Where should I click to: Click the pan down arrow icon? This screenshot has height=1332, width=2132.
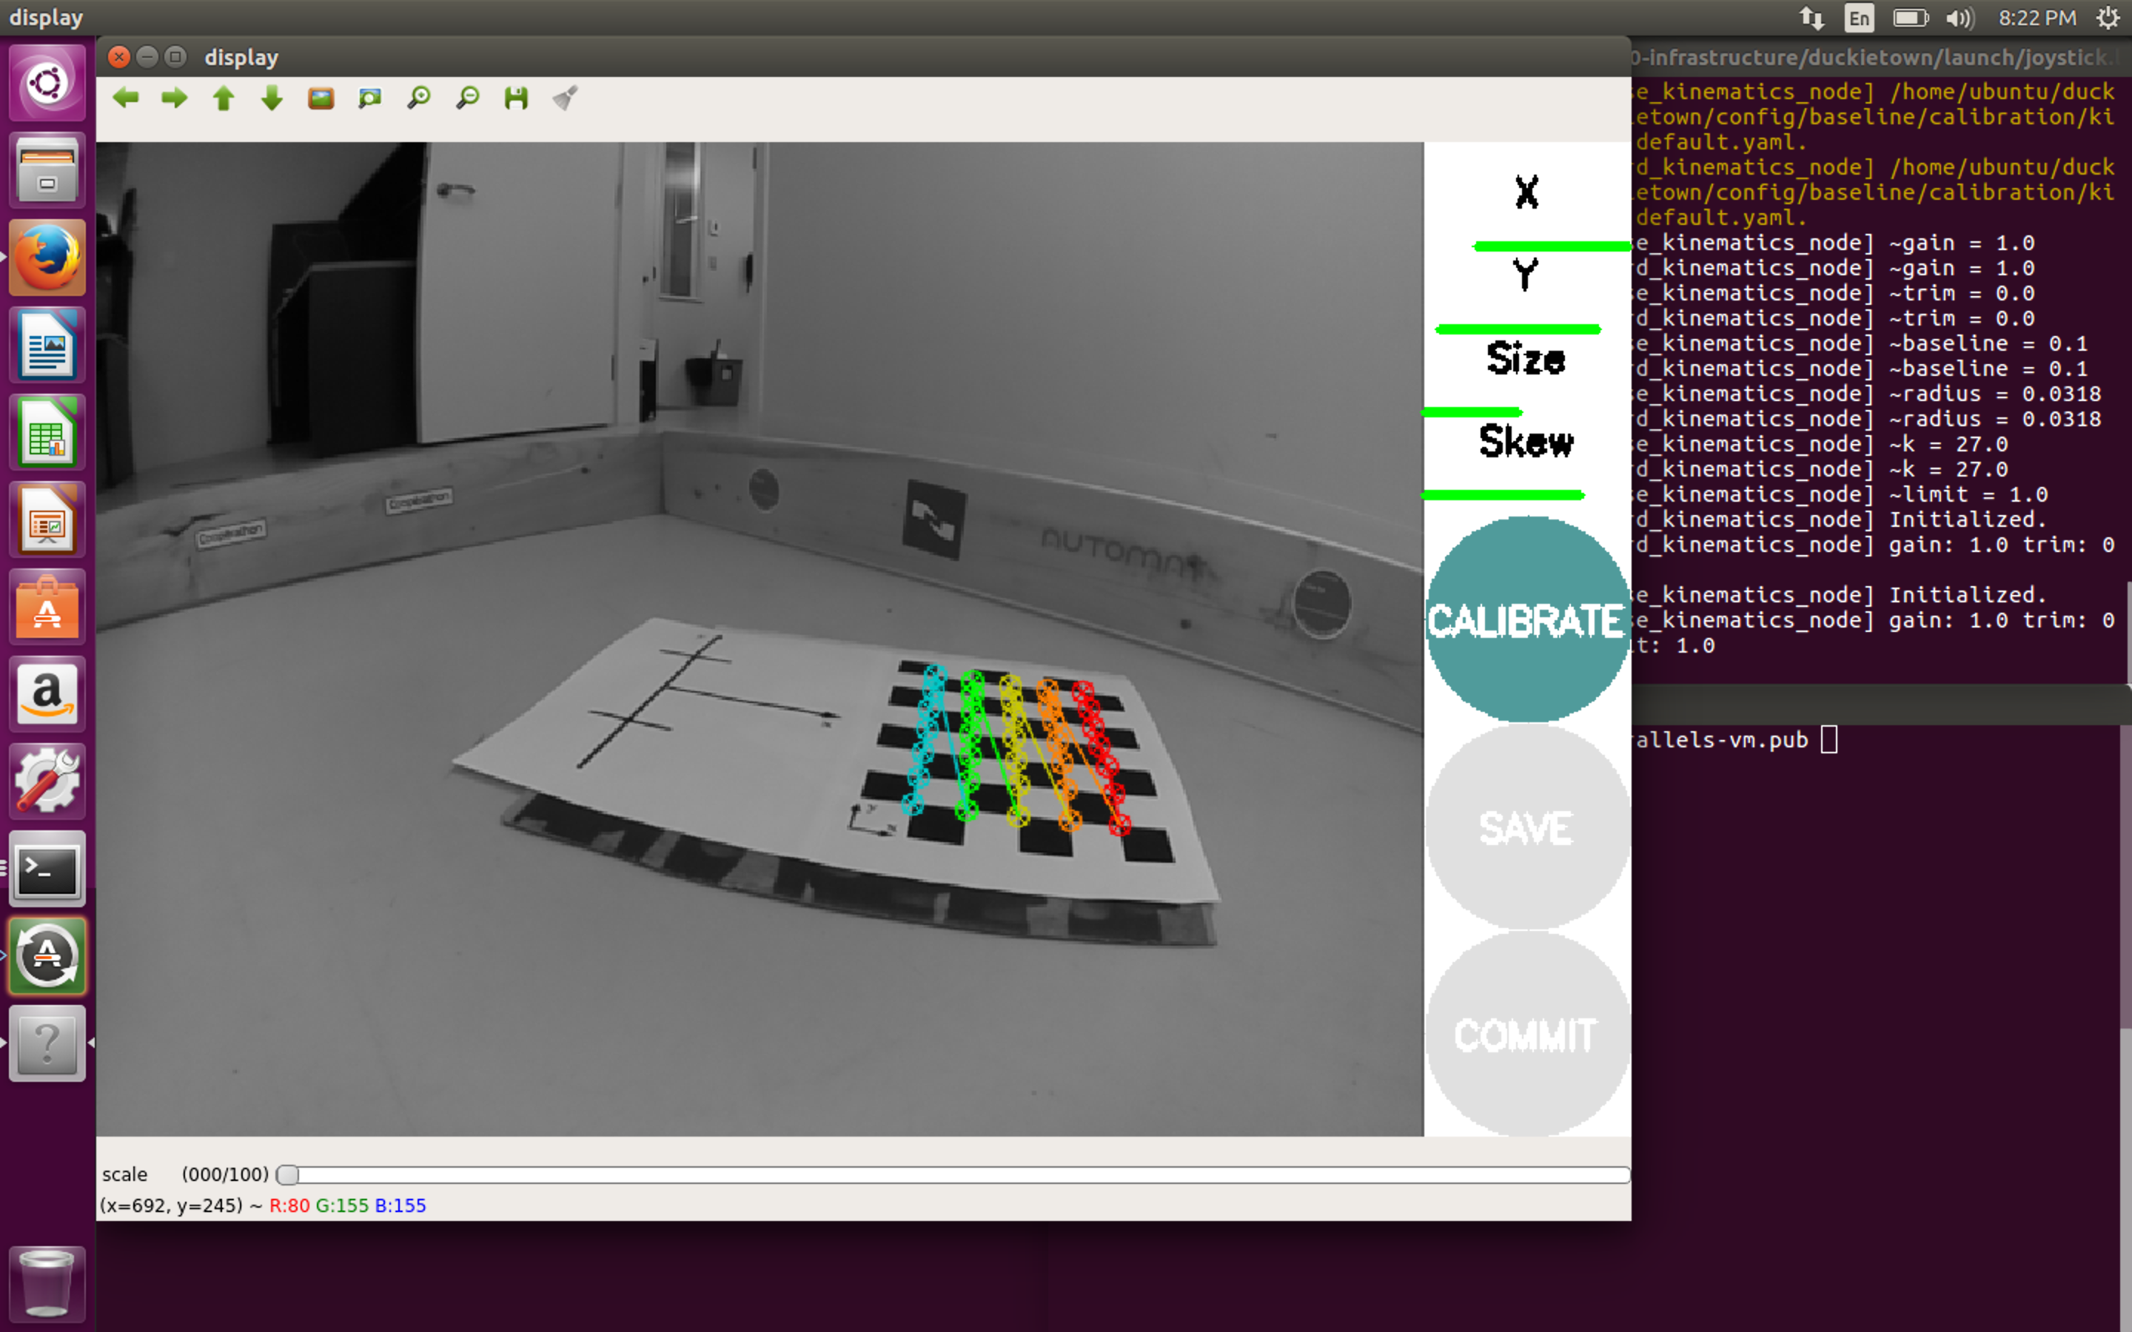(272, 98)
